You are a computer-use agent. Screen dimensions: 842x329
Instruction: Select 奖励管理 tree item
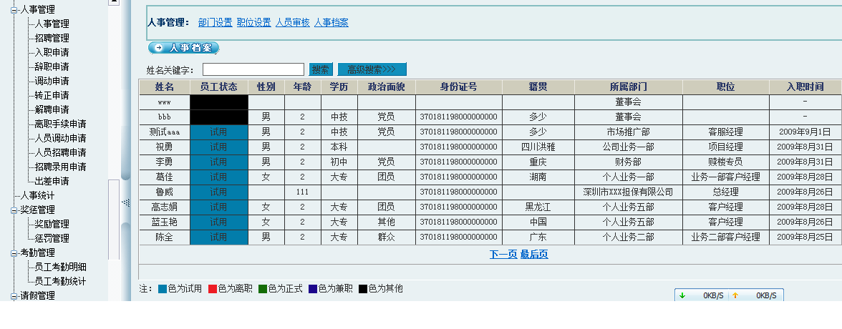52,224
